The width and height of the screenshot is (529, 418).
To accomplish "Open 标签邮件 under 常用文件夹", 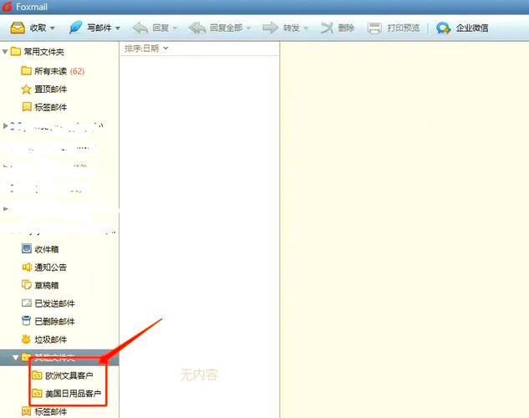I will pos(51,107).
